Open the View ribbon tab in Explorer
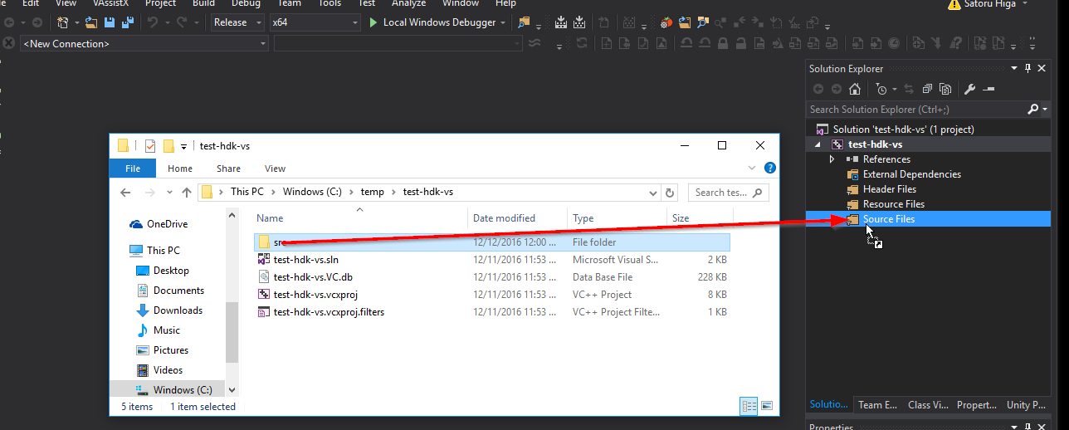1069x430 pixels. tap(276, 169)
